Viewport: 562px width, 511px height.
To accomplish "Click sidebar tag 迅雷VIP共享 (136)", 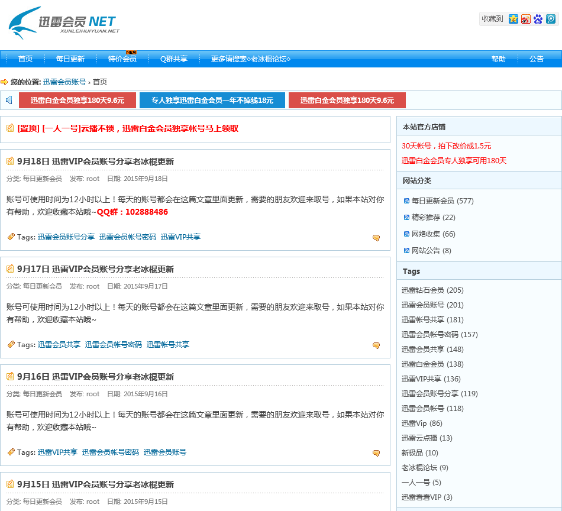I will (431, 379).
